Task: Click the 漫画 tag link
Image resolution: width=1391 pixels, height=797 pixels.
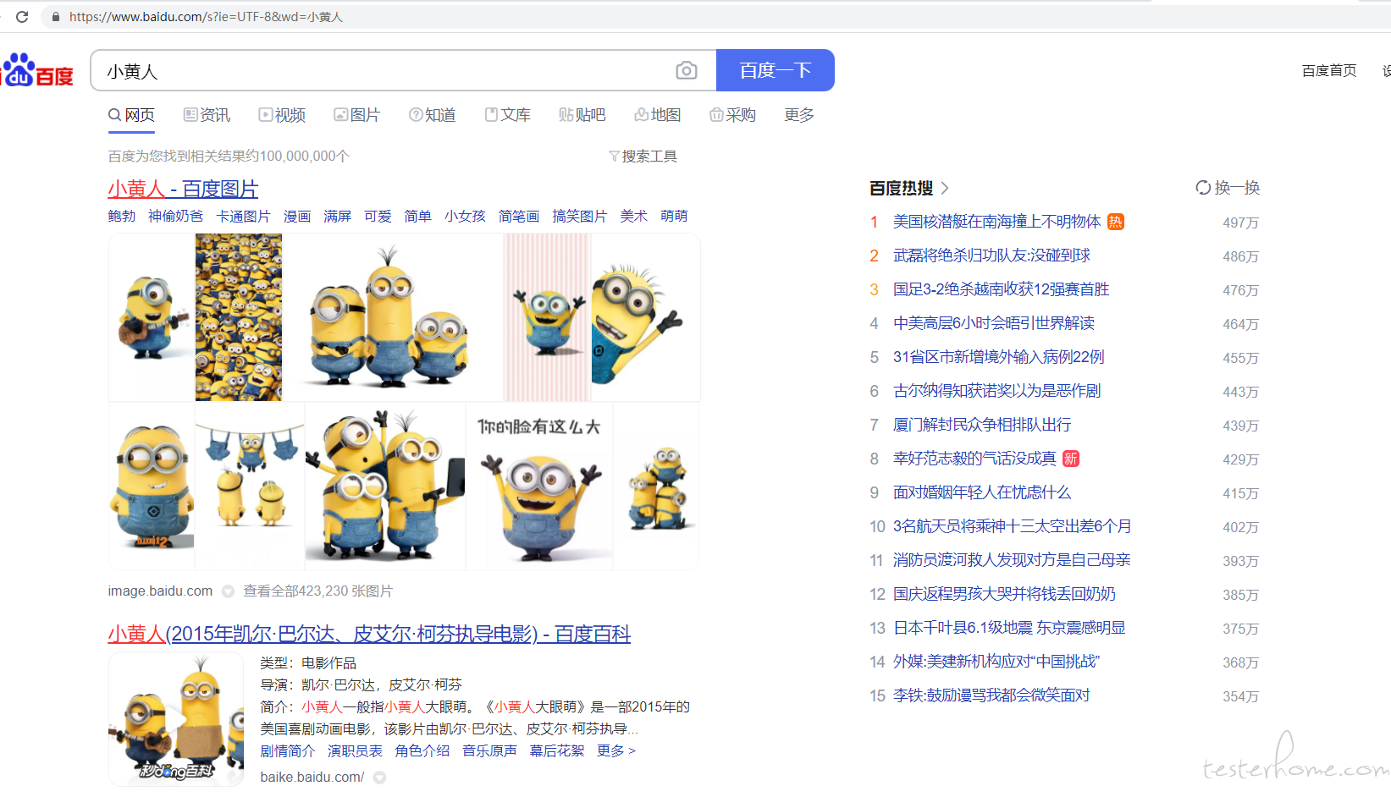Action: [296, 216]
